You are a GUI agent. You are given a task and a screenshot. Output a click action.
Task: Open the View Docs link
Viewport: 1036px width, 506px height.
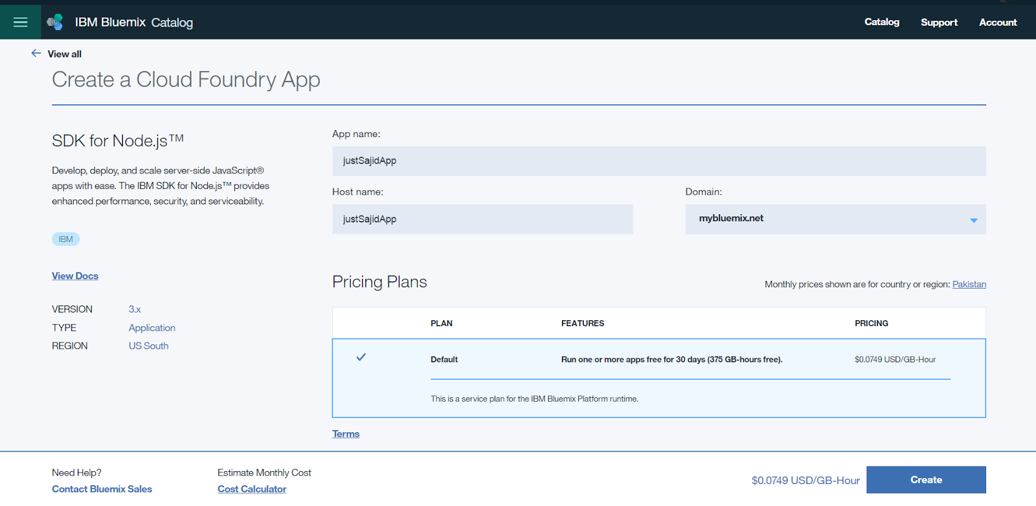coord(75,276)
